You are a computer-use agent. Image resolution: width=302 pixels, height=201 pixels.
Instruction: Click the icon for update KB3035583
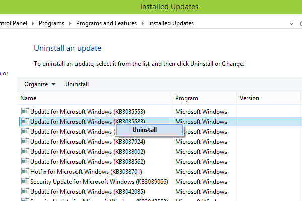click(x=25, y=121)
